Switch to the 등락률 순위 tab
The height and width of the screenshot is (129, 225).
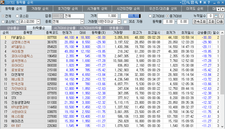pos(14,9)
